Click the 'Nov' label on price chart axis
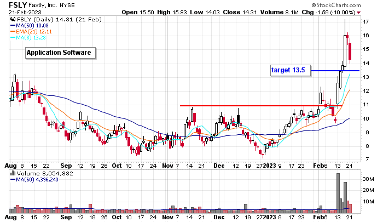383x222 pixels. pos(167,166)
